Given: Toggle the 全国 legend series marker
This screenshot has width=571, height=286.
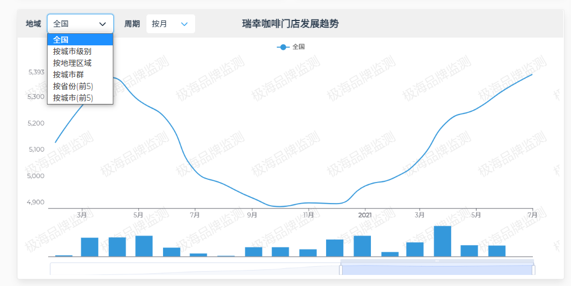Looking at the screenshot, I should pyautogui.click(x=284, y=47).
